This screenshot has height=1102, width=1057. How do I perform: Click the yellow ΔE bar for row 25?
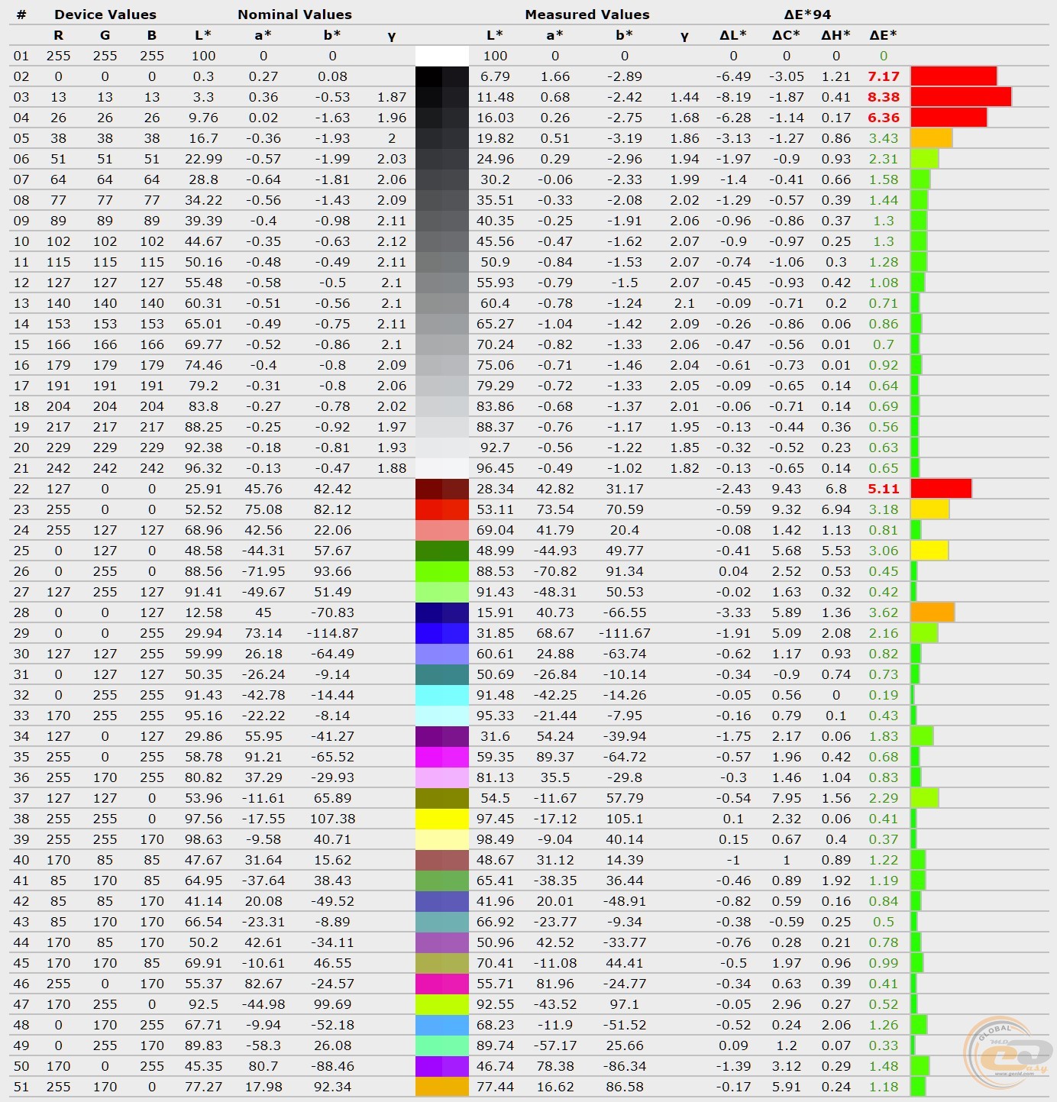pos(929,551)
